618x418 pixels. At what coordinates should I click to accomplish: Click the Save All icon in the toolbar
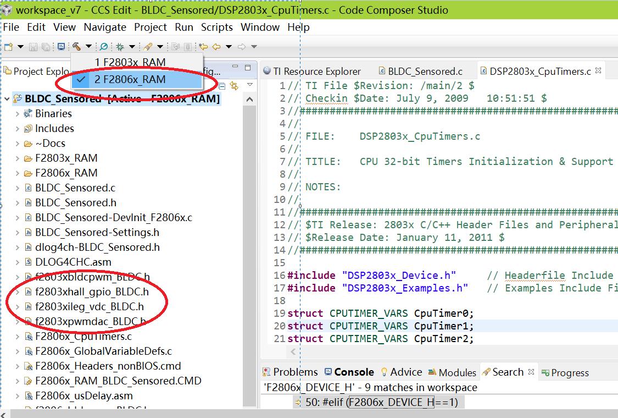click(x=46, y=47)
